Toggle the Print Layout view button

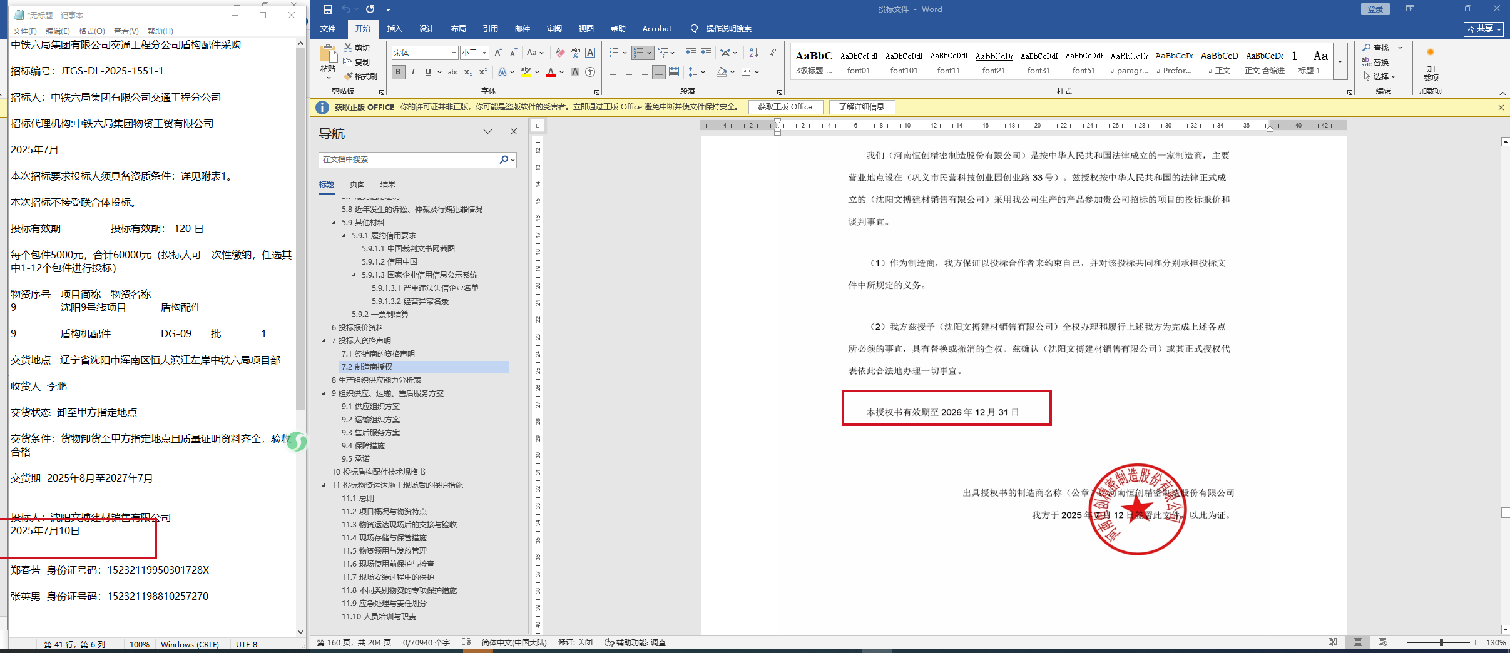1357,642
